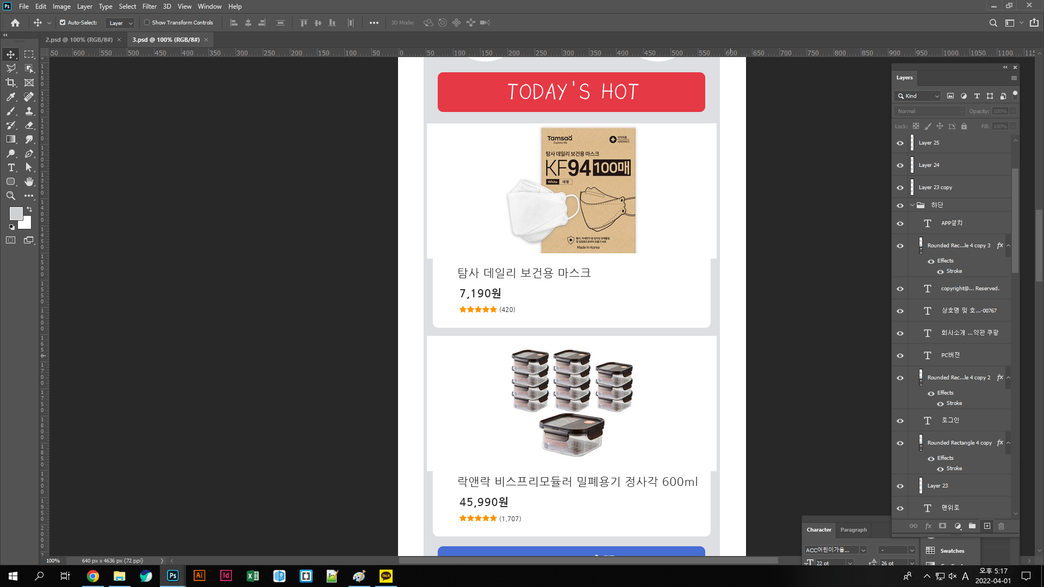1044x587 pixels.
Task: Open the Layers panel menu
Action: tap(1014, 78)
